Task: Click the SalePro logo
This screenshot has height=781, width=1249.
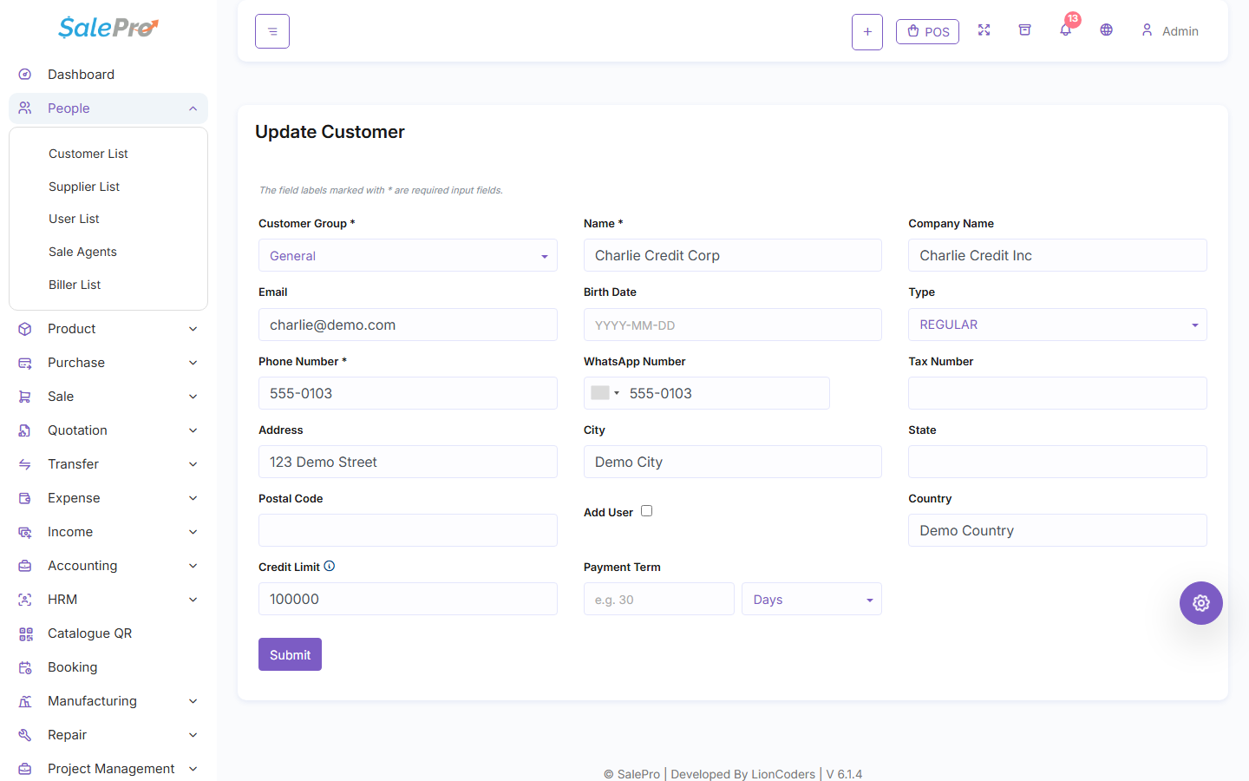Action: [x=108, y=28]
